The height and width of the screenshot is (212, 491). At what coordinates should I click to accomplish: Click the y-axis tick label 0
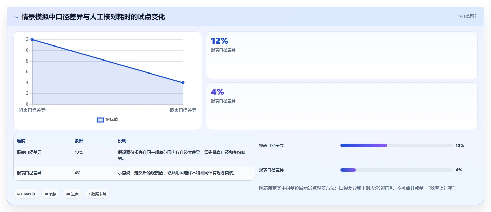27,104
